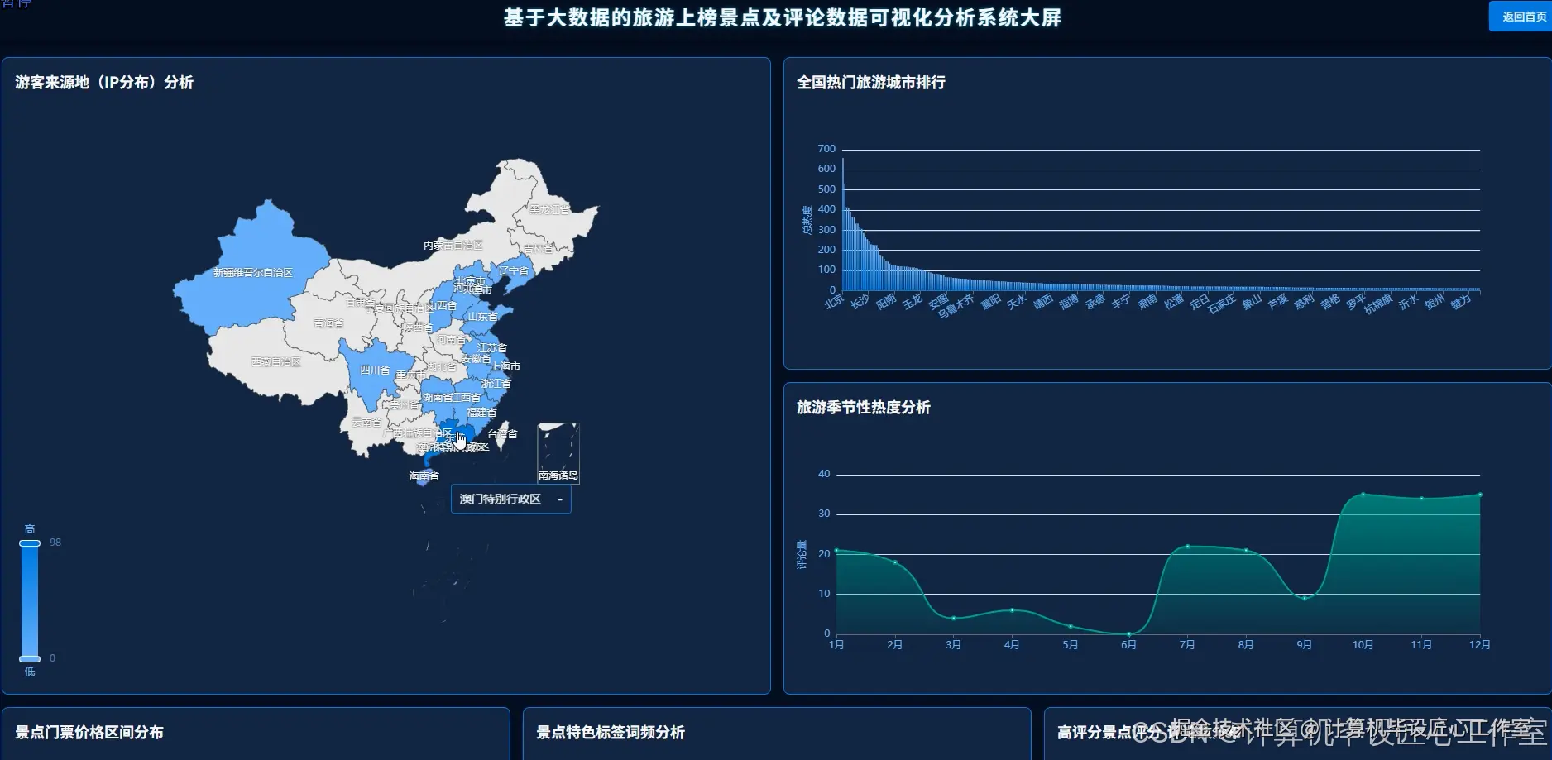1552x760 pixels.
Task: Select 内蒙古自治区 on the China map
Action: (x=453, y=246)
